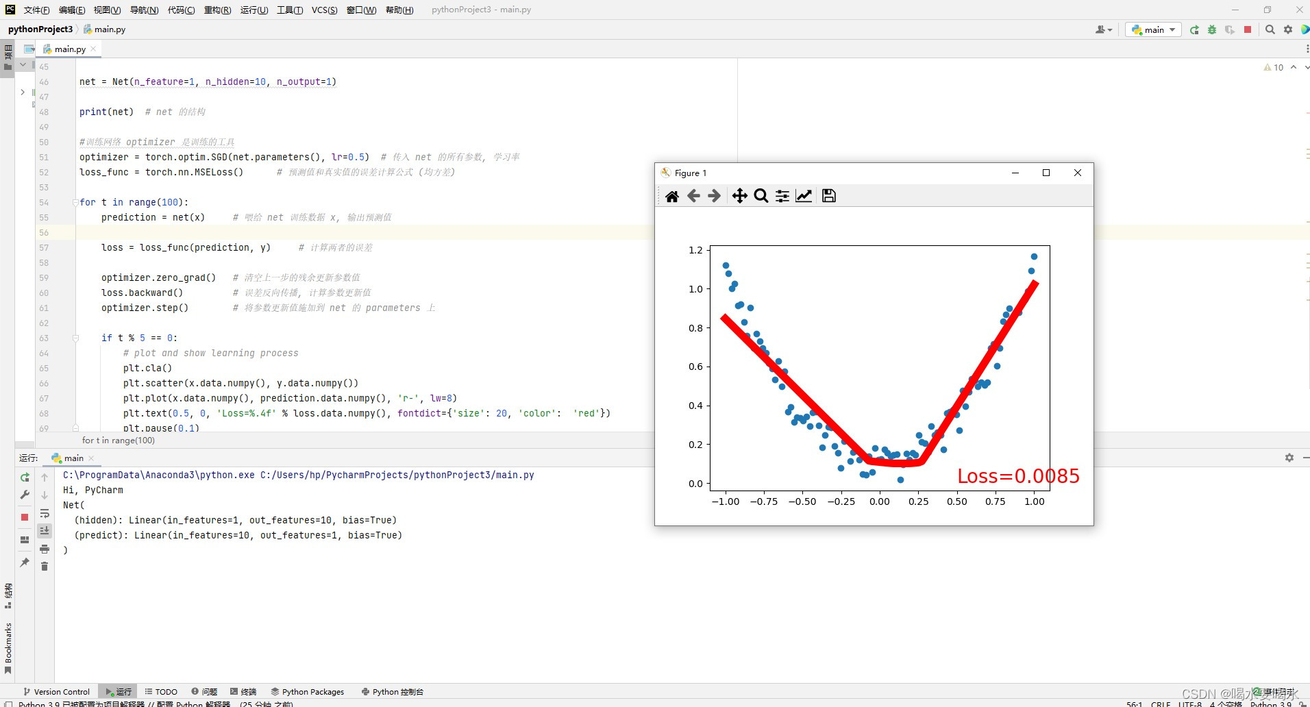Screen dimensions: 1310x707
Task: Rerun the main script with the green rerun icon
Action: pyautogui.click(x=1195, y=29)
